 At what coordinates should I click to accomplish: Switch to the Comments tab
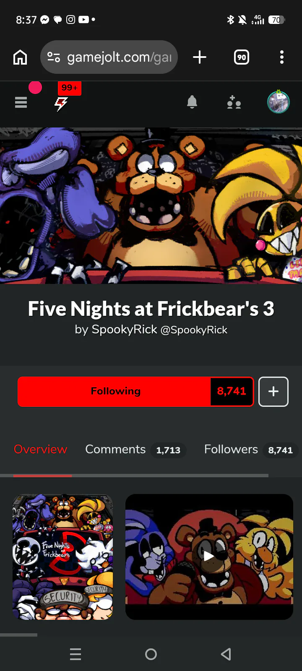135,450
